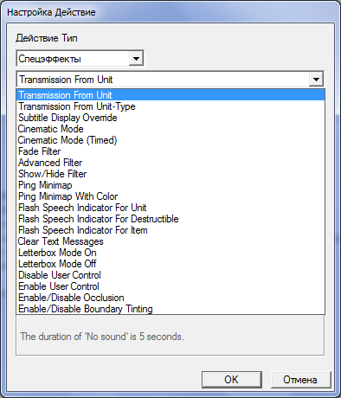Select Fade Filter from the list
This screenshot has height=398, width=341.
tap(170, 151)
